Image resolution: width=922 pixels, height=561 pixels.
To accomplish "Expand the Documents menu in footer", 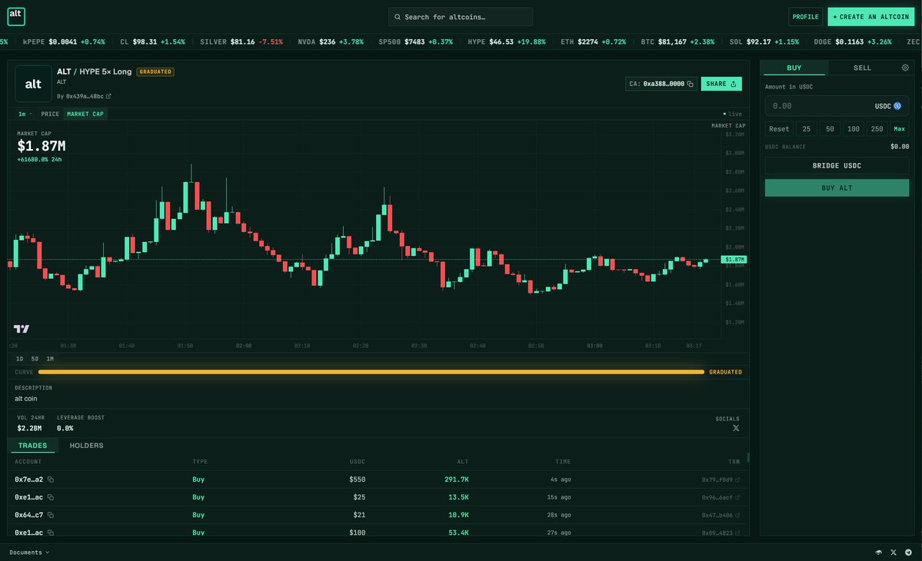I will click(x=29, y=553).
